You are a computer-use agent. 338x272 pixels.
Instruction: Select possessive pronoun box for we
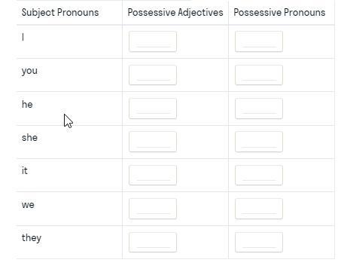[259, 209]
